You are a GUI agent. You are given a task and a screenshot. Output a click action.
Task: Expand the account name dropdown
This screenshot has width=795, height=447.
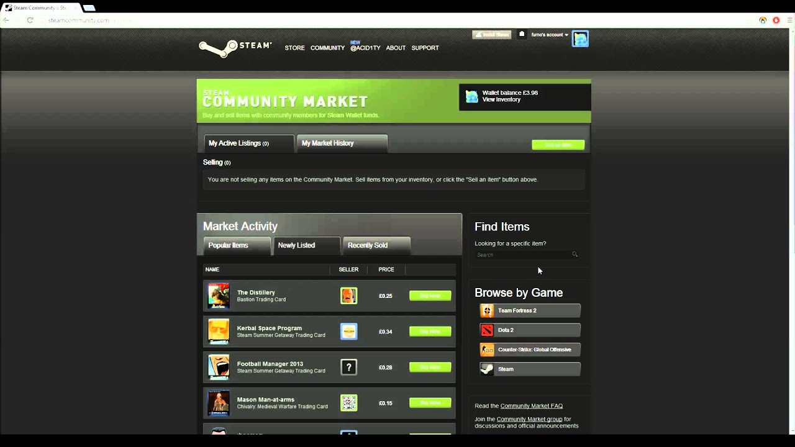[x=550, y=35]
